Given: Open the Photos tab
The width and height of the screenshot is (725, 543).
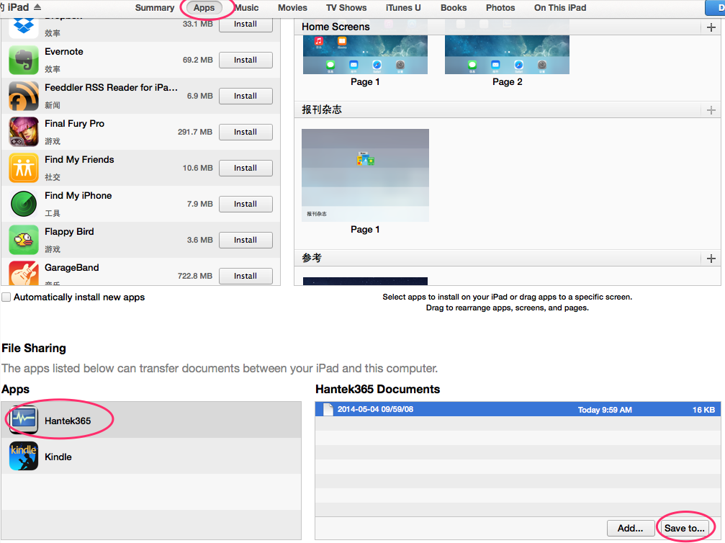Looking at the screenshot, I should coord(500,8).
